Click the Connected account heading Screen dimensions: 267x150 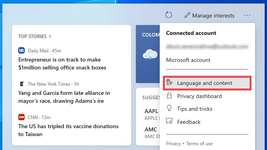191,33
